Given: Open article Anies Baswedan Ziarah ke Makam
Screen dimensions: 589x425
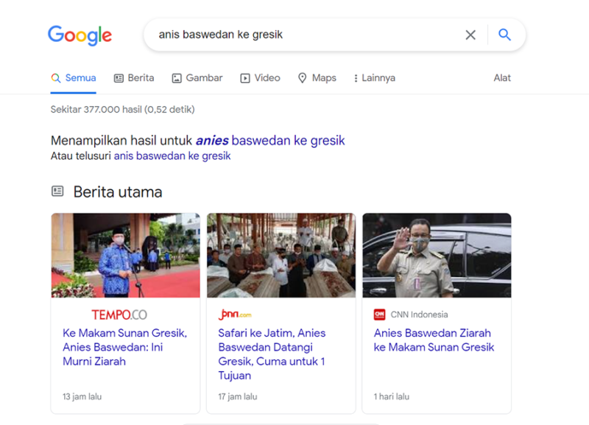Looking at the screenshot, I should 434,340.
